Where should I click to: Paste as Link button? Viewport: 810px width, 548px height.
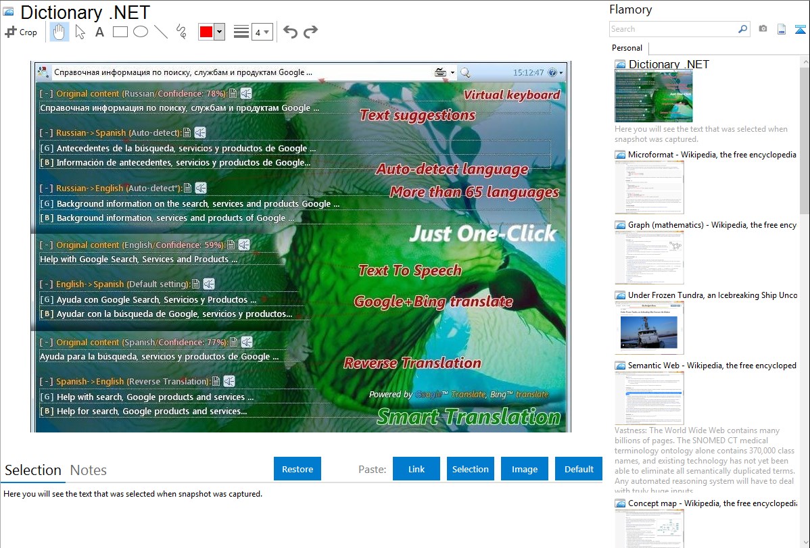(x=416, y=469)
